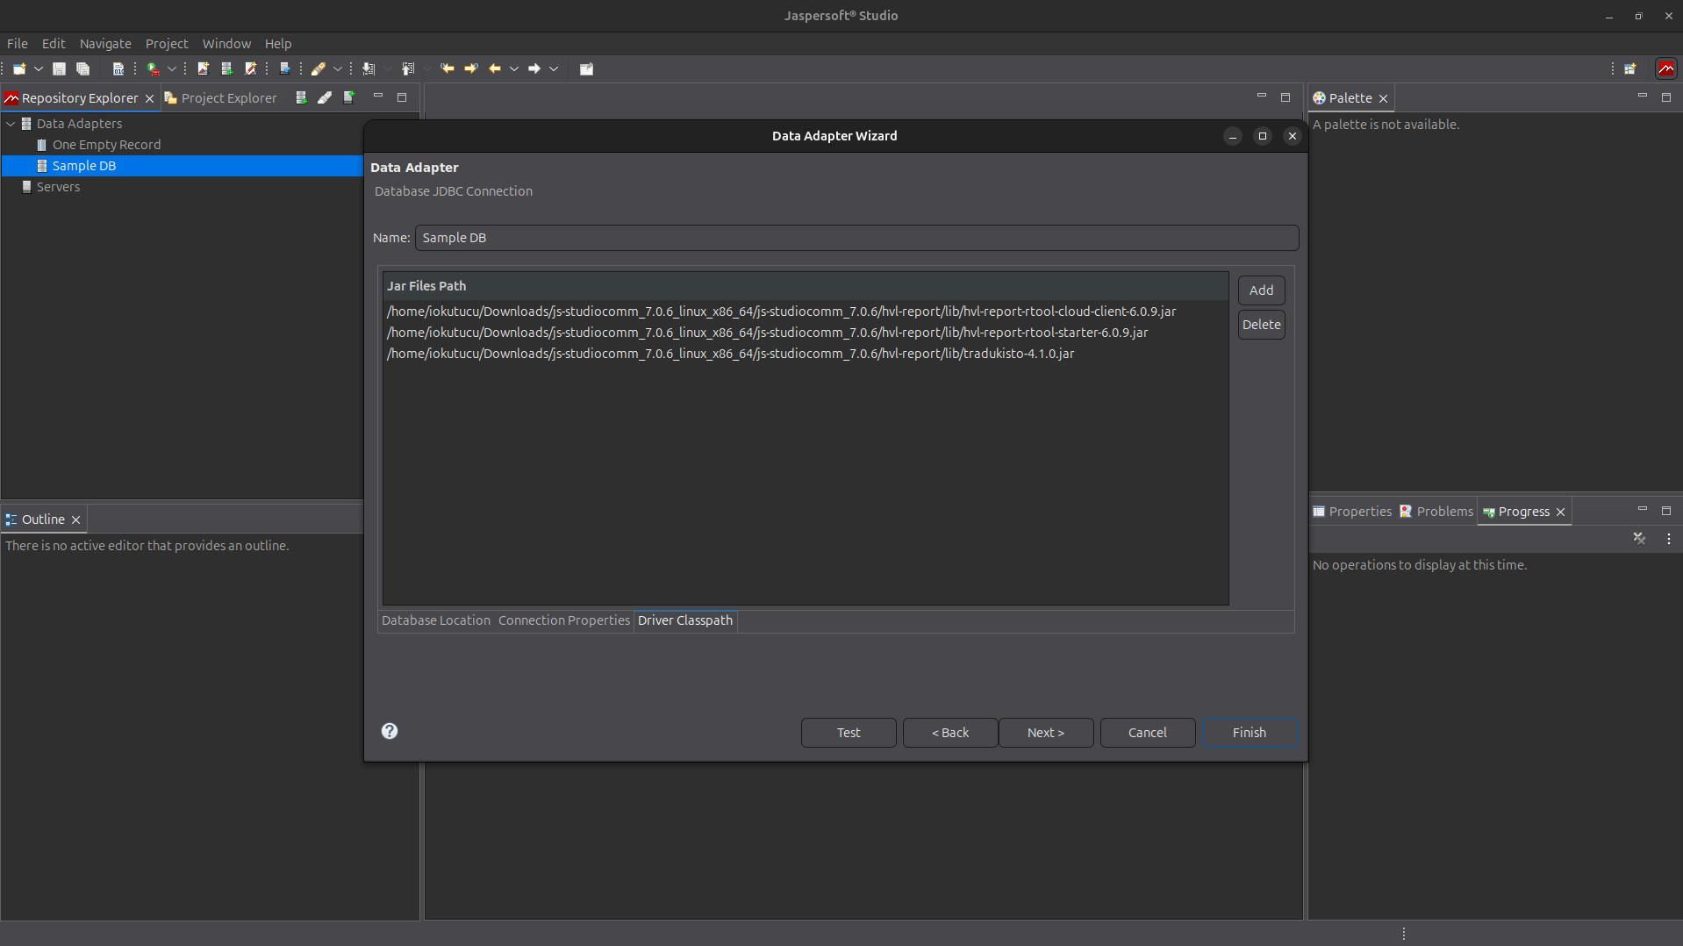Click the yellow Back arrow toolbar icon
Viewport: 1683px width, 946px height.
(x=495, y=68)
